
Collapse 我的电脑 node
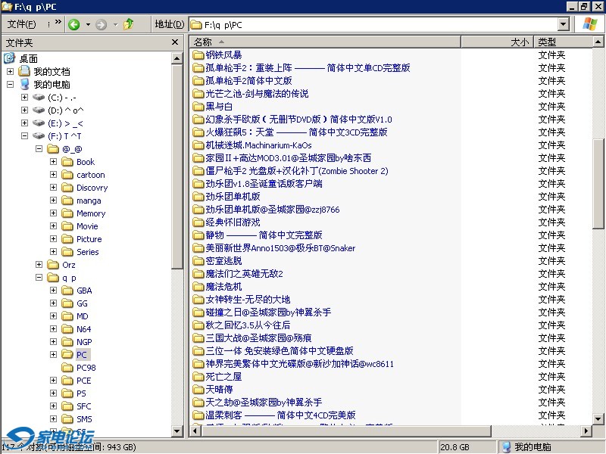tap(10, 84)
